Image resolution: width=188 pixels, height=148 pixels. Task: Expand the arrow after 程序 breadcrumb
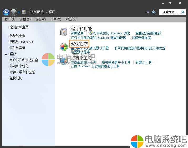coord(58,12)
